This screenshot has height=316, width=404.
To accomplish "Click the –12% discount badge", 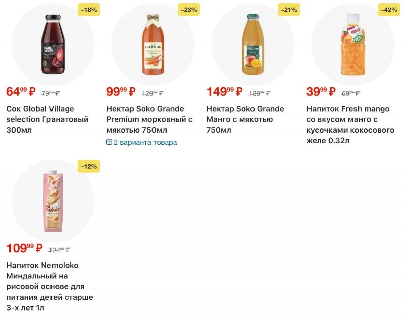I will click(89, 166).
